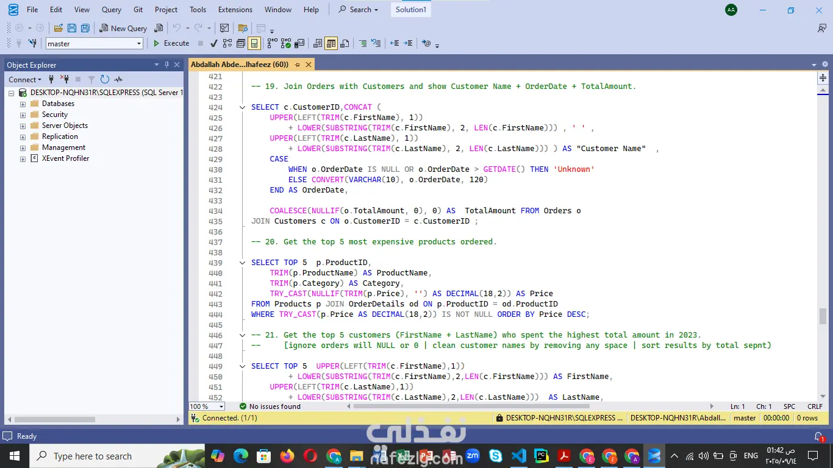This screenshot has height=468, width=833.
Task: Open the Query menu
Action: 111,10
